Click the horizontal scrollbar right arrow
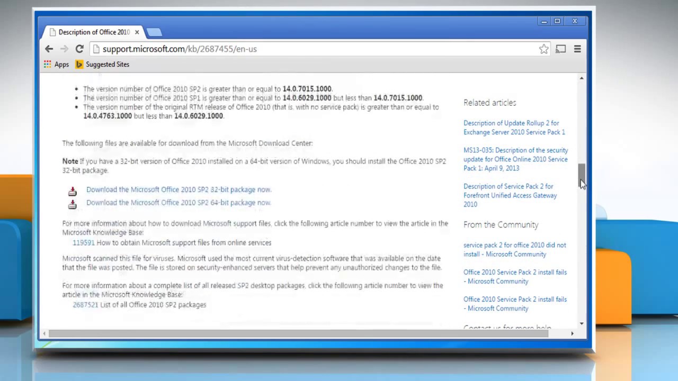 572,333
